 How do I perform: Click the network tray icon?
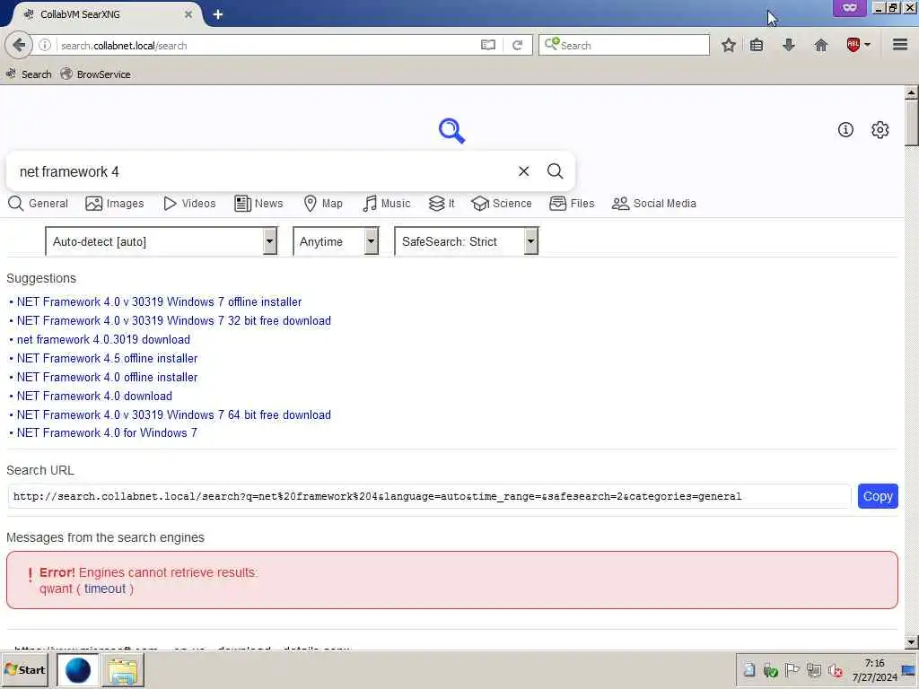(x=813, y=669)
